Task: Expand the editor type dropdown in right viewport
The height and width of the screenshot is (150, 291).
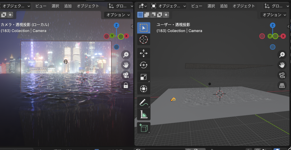Action: coord(142,6)
